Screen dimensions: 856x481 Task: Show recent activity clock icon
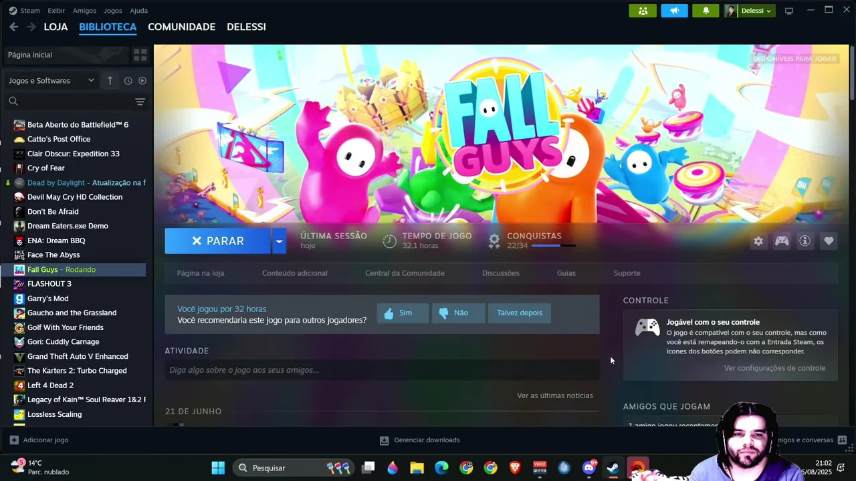click(x=128, y=81)
